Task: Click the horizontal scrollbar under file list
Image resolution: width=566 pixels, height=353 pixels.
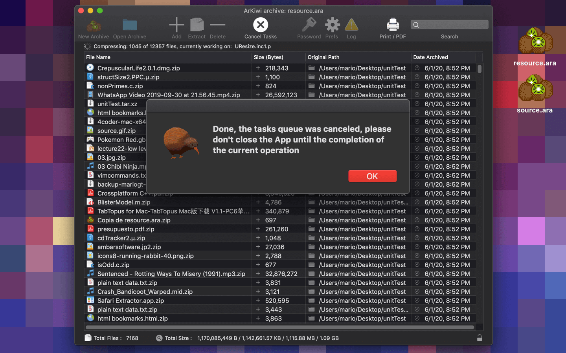Action: point(279,327)
